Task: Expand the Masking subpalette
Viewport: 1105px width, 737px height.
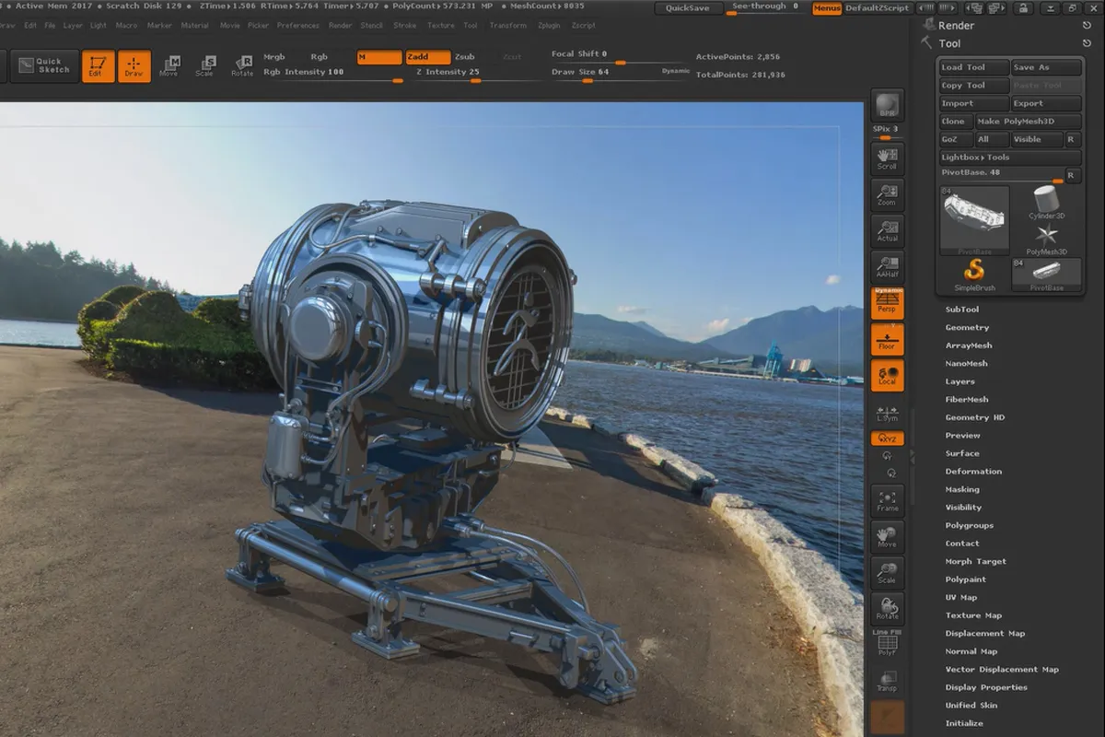Action: 962,489
